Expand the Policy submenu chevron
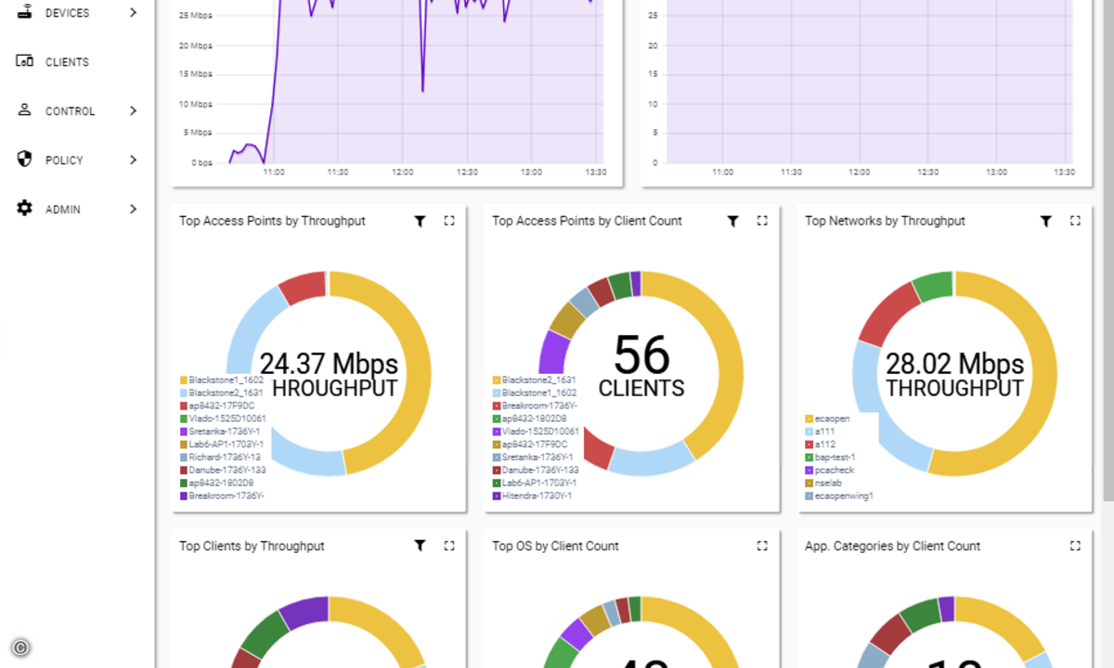The height and width of the screenshot is (668, 1114). [133, 161]
